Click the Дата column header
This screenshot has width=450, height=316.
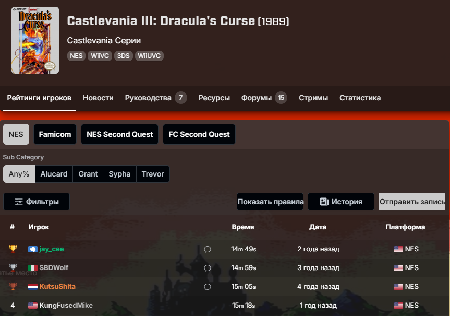(x=318, y=227)
